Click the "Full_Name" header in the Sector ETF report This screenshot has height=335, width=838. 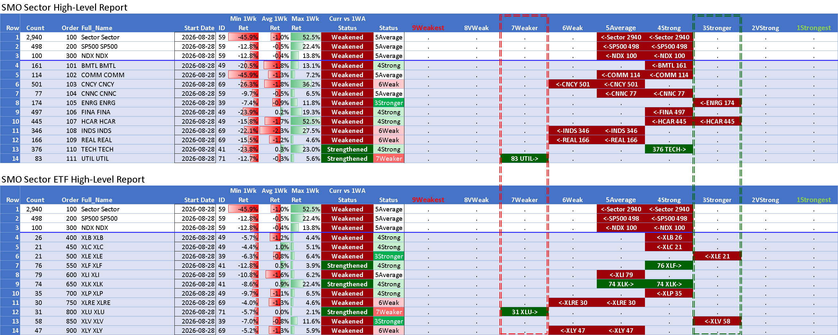[x=97, y=200]
